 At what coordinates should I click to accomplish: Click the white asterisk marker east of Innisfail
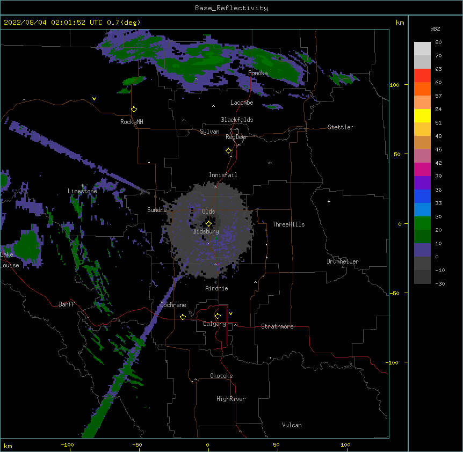[x=270, y=163]
